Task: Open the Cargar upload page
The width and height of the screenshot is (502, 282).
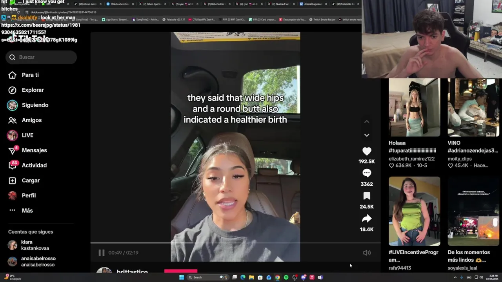Action: pos(24,181)
